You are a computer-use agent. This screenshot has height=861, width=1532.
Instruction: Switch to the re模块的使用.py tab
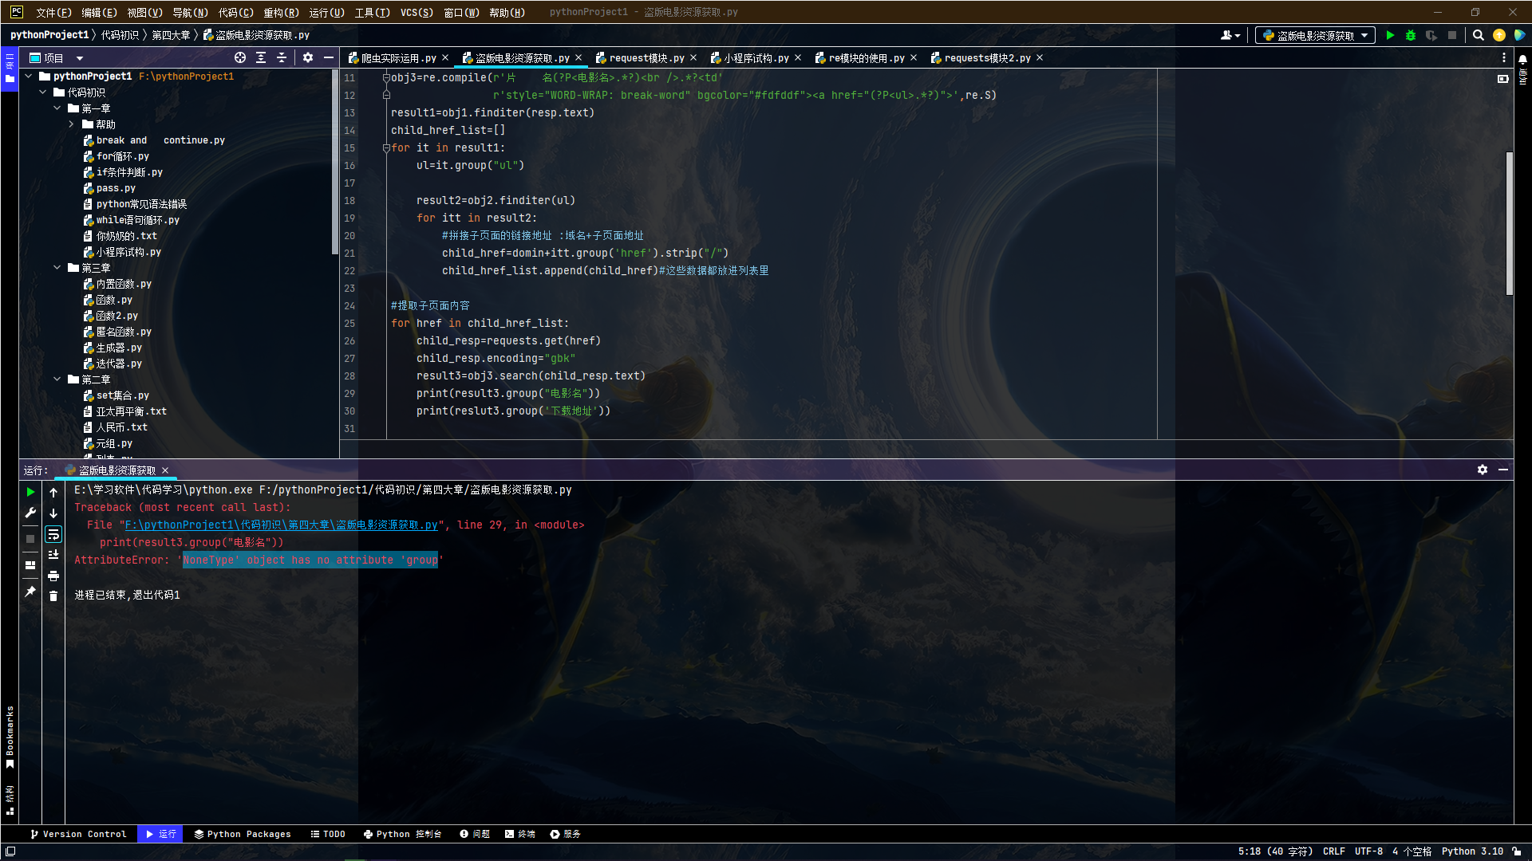coord(865,58)
